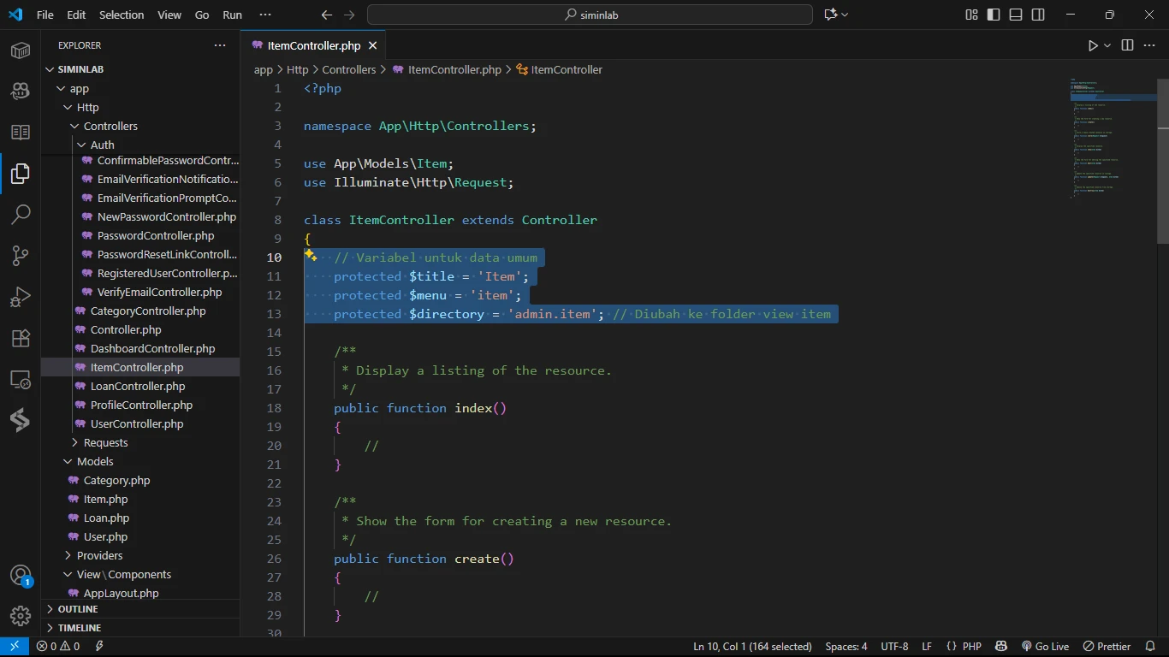
Task: Open the Extensions view
Action: [21, 338]
